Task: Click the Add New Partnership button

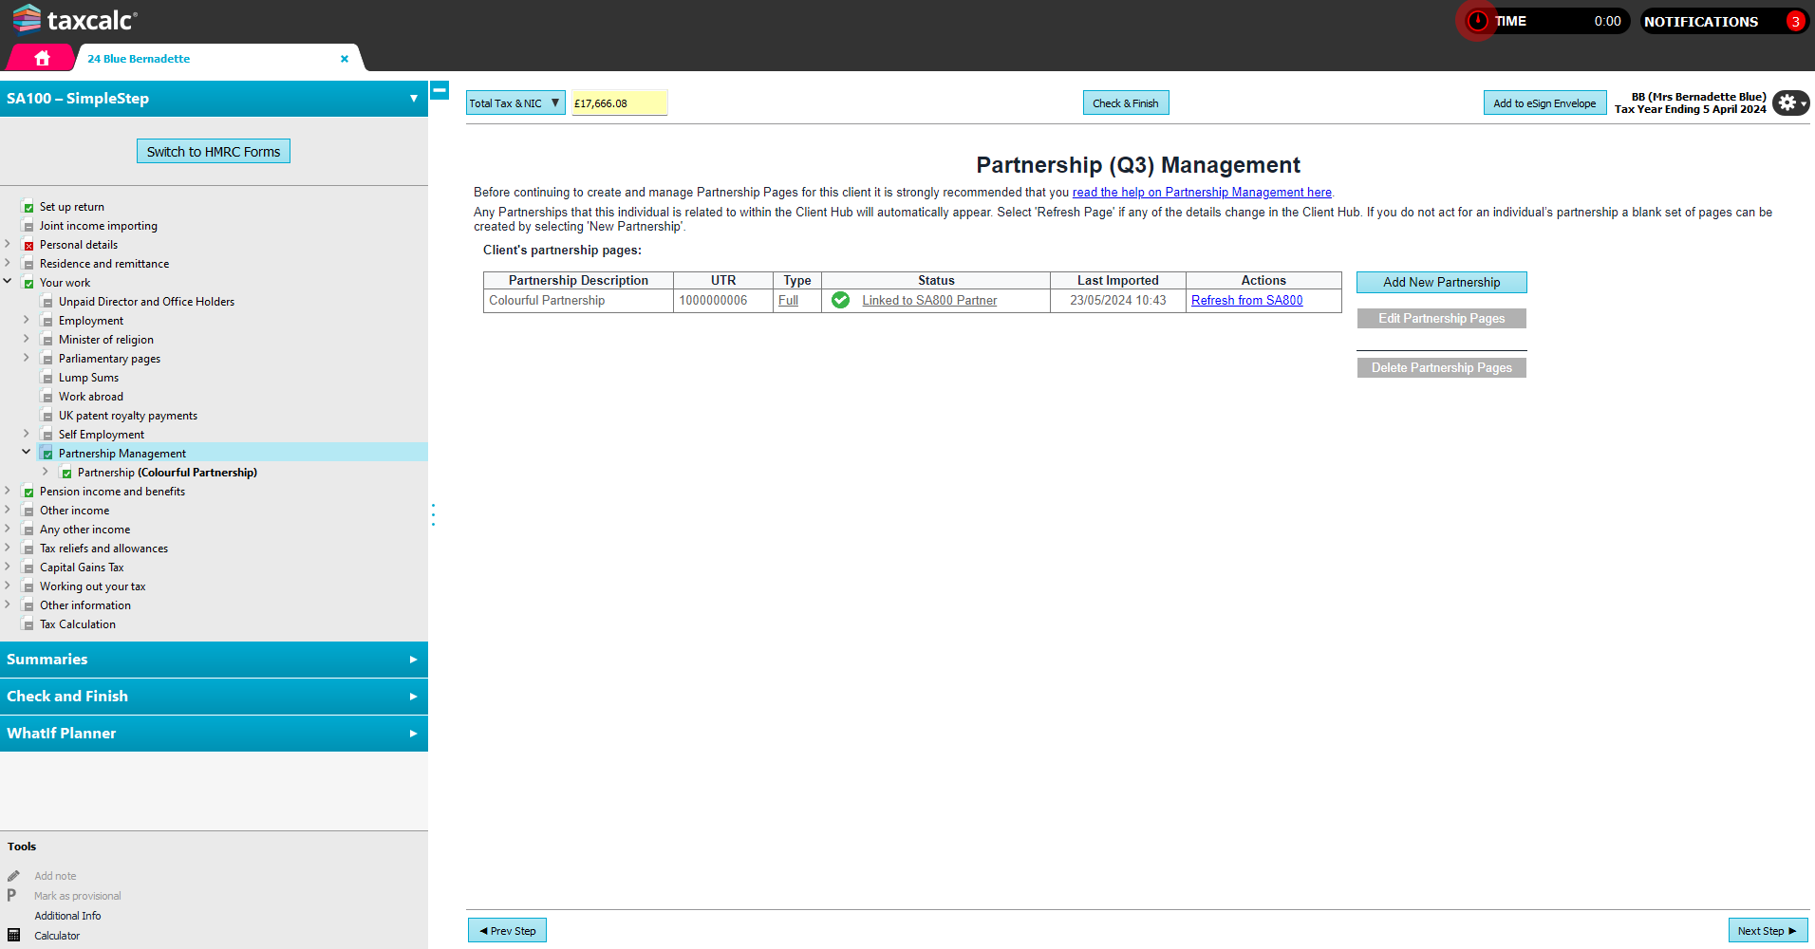Action: coord(1441,282)
